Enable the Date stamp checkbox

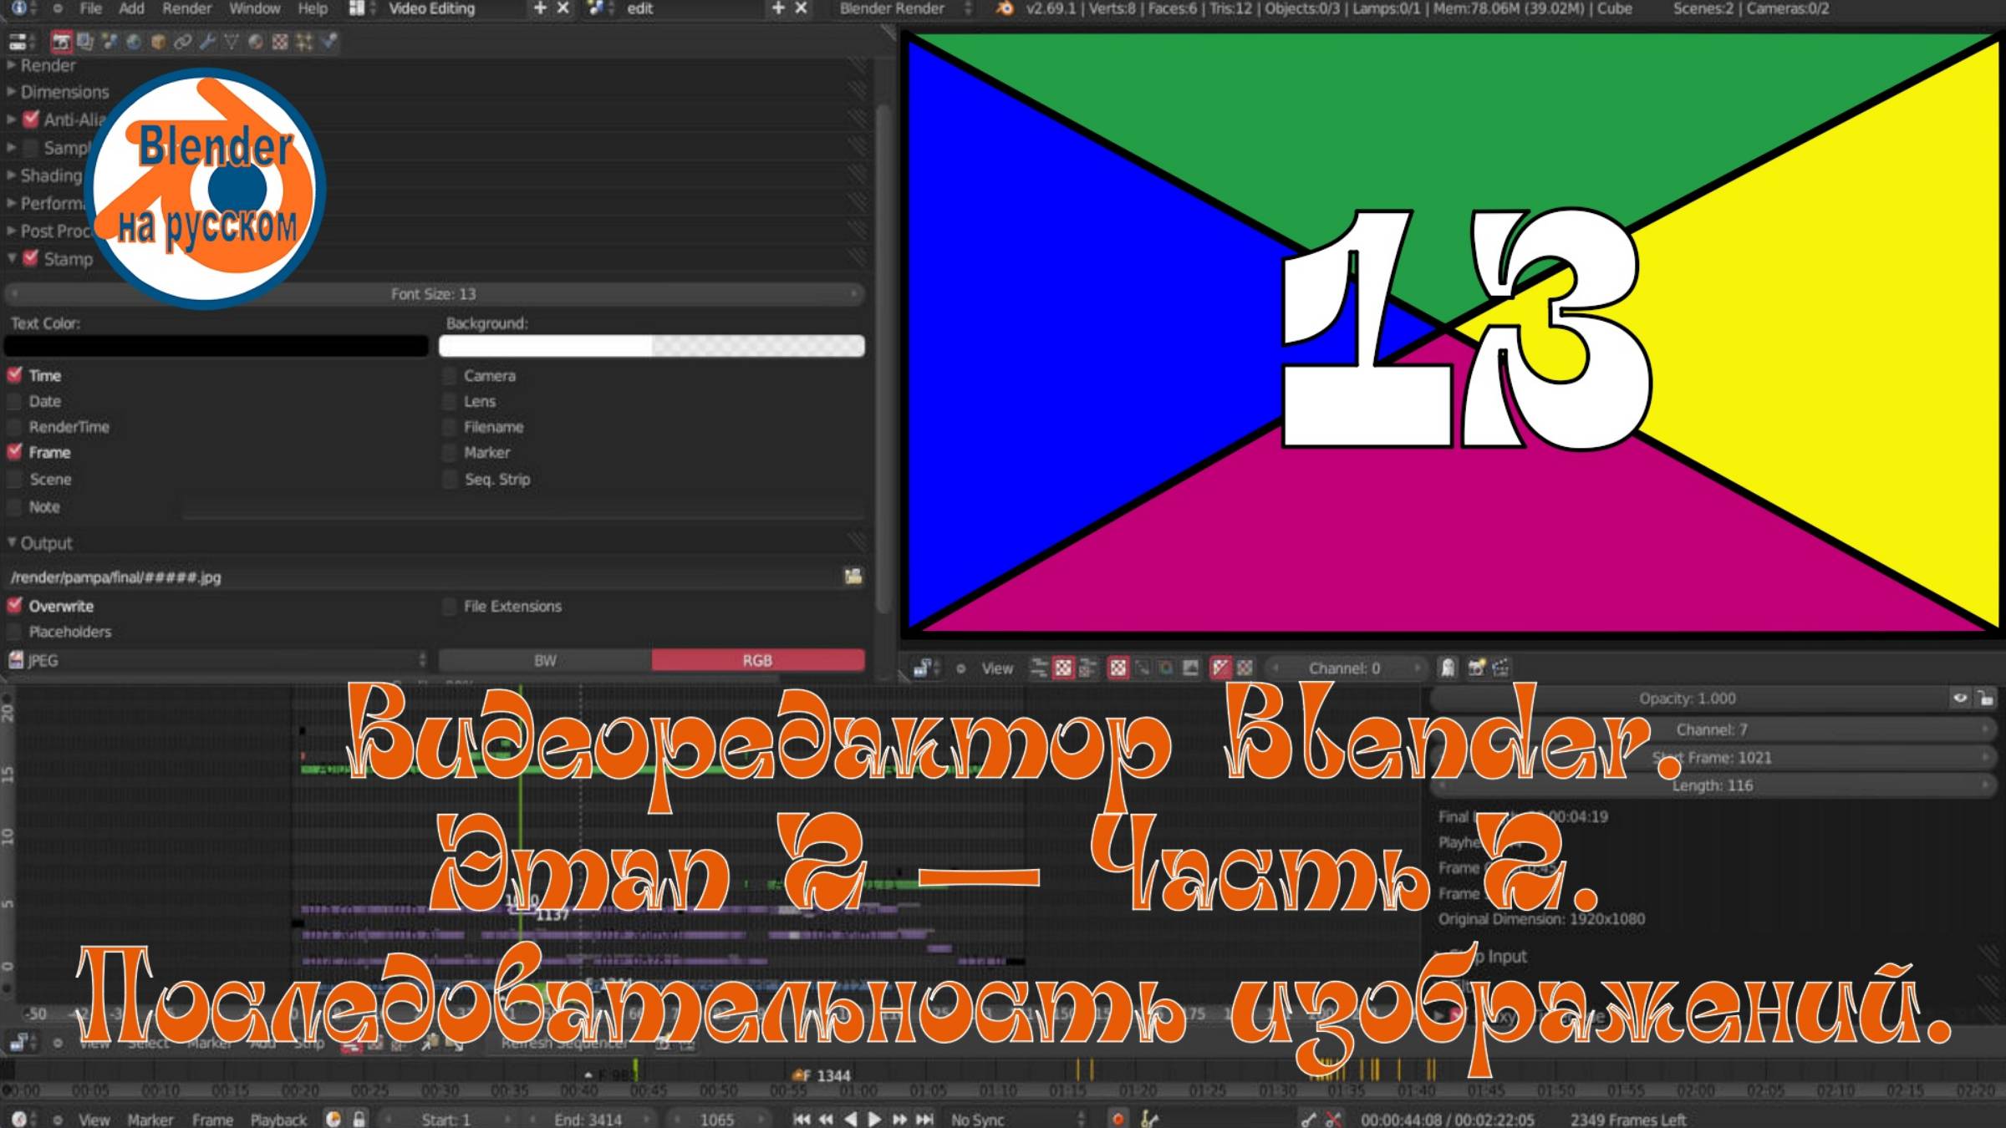13,401
